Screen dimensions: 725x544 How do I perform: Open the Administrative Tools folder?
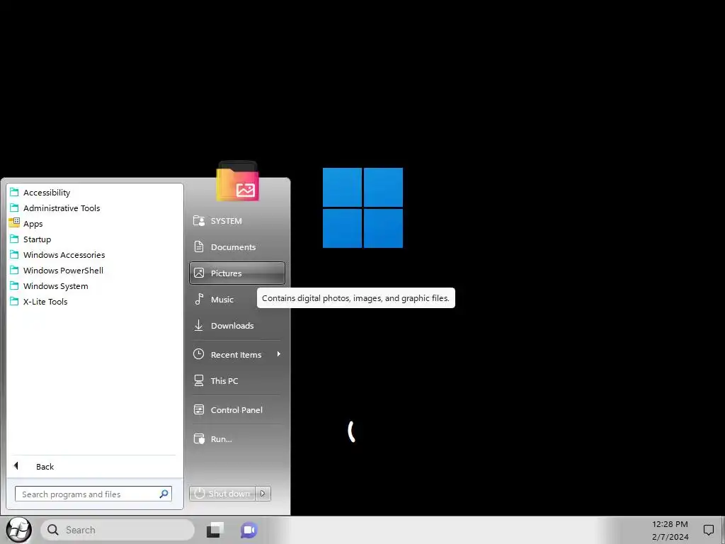pos(95,208)
